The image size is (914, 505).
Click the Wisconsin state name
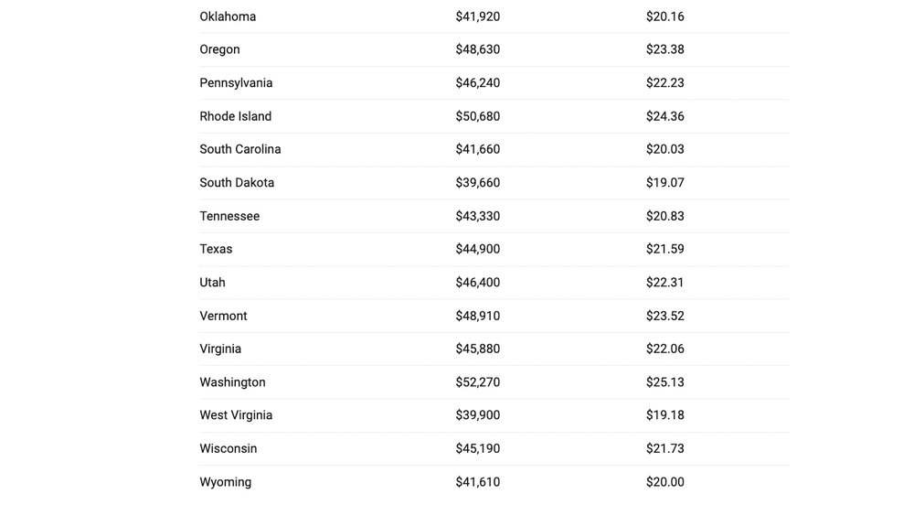pyautogui.click(x=228, y=448)
